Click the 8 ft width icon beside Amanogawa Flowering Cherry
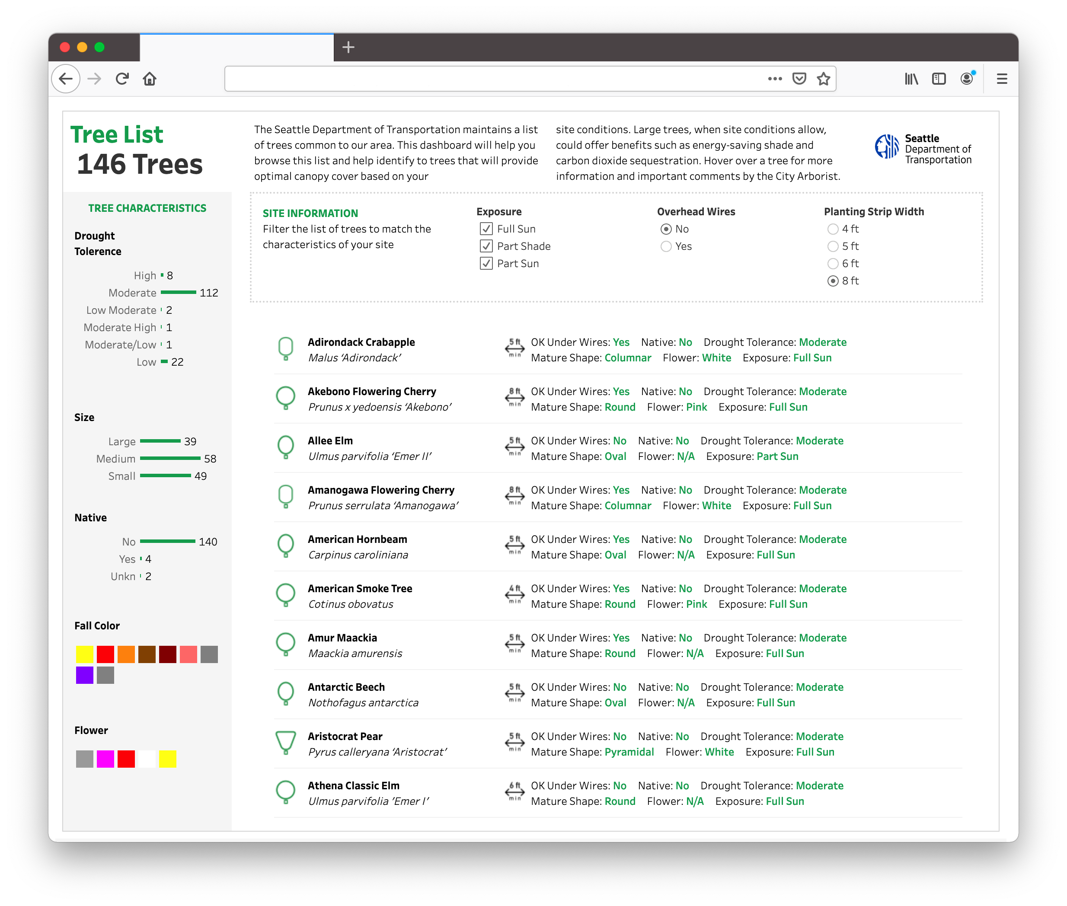1067x906 pixels. coord(515,497)
